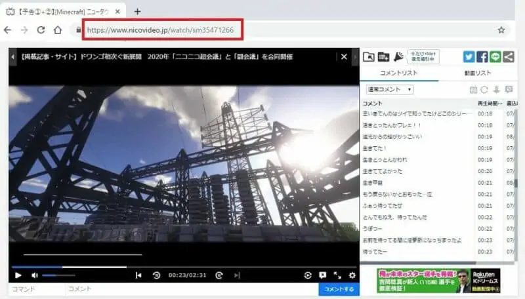Click comment list horizontal scrollbar
The image size is (525, 299).
[x=418, y=263]
